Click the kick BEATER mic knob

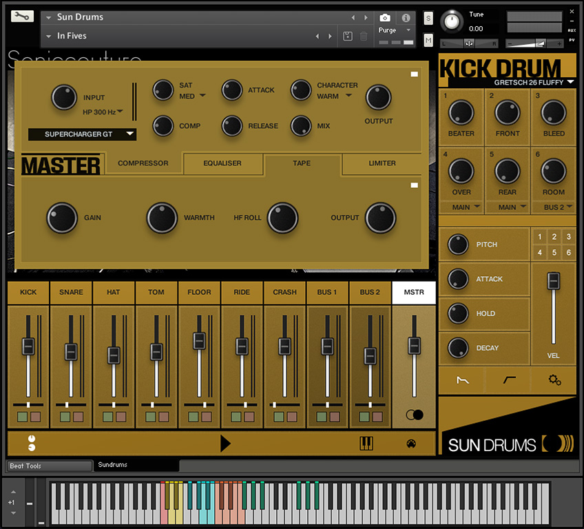pos(461,112)
